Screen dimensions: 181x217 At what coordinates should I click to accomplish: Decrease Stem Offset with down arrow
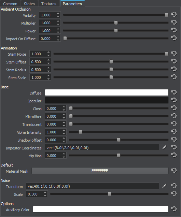(x=48, y=63)
